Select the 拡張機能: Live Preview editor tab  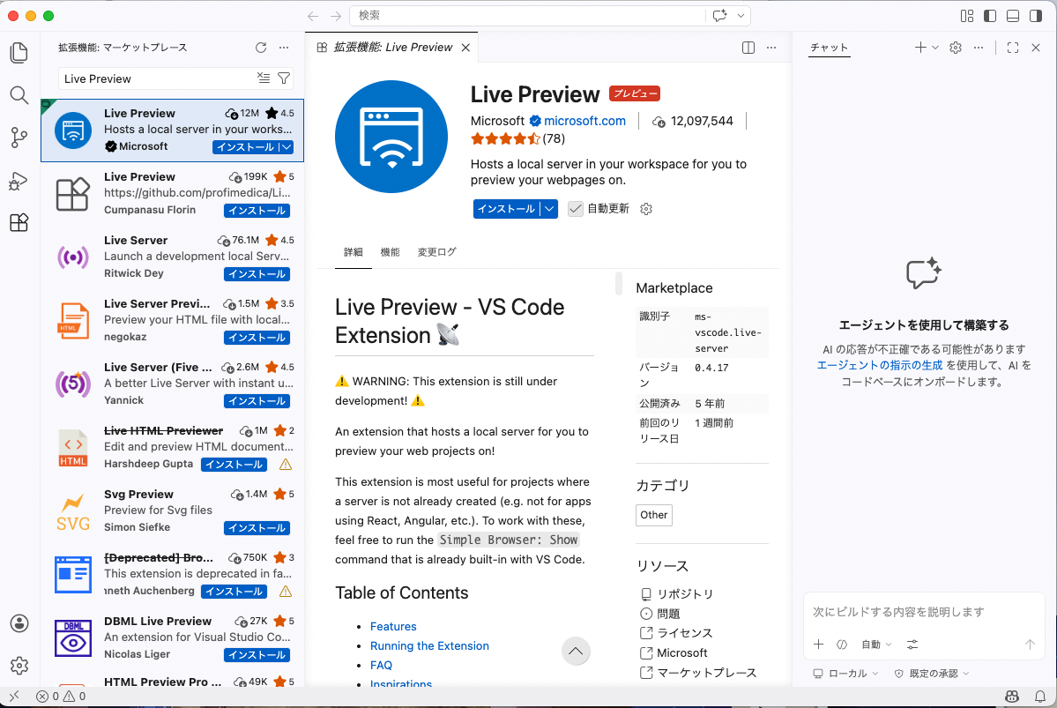coord(393,48)
